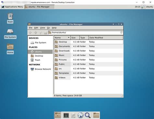This screenshot has height=119, width=154.
Task: Open the Help menu
Action: [54, 28]
